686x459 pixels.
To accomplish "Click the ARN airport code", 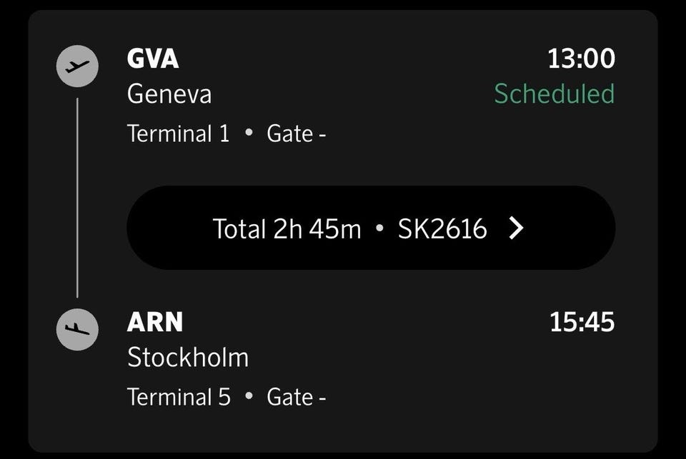I will coord(155,323).
